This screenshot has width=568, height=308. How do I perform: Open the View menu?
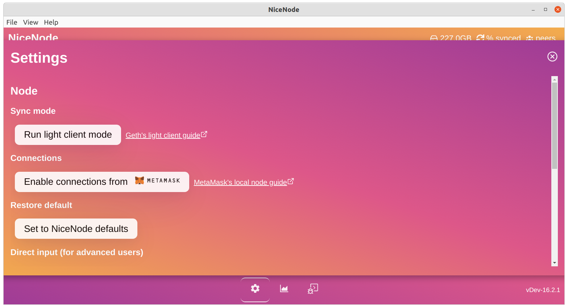30,22
